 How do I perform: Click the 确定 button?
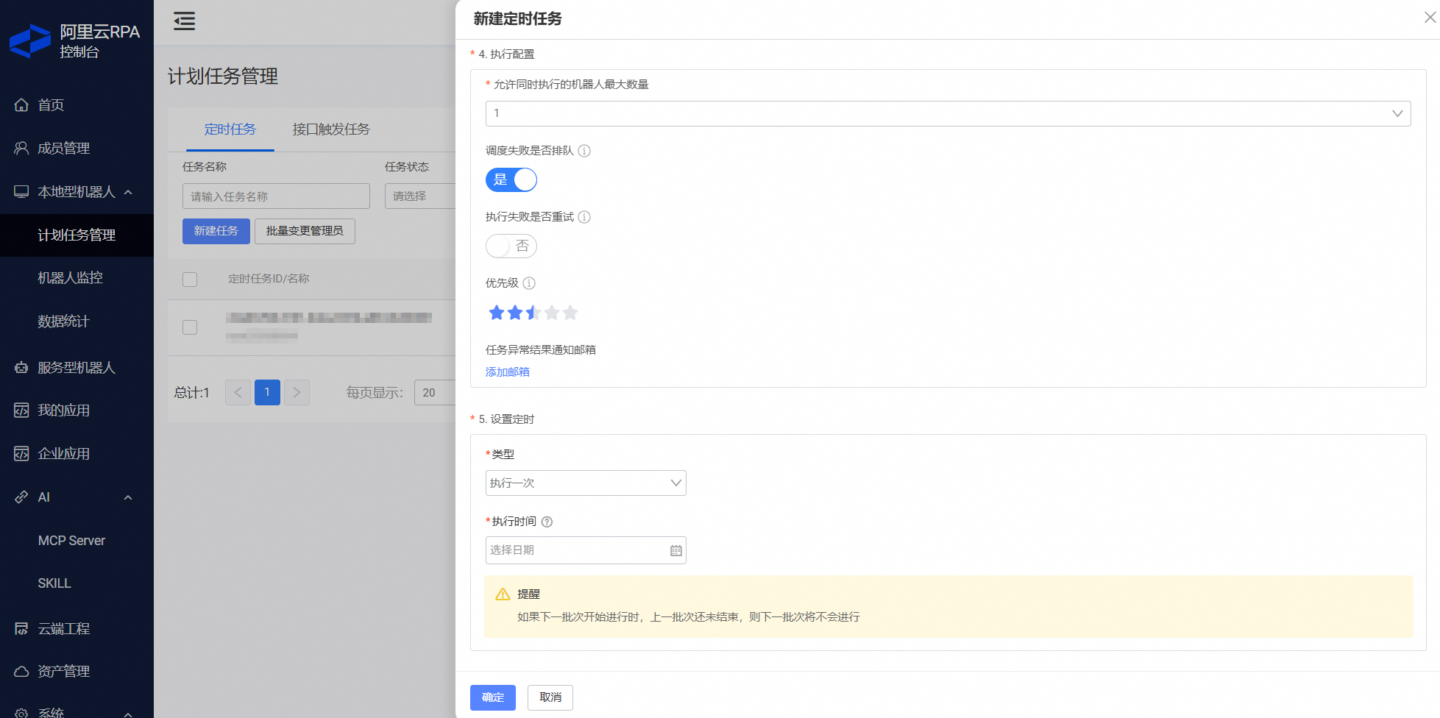(x=493, y=697)
